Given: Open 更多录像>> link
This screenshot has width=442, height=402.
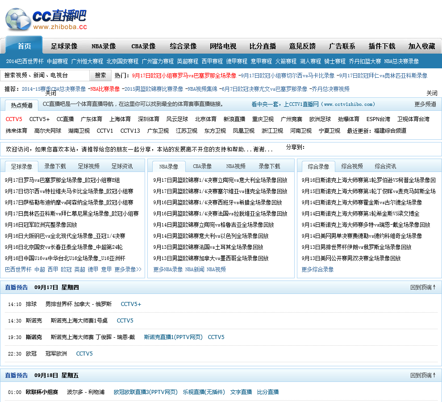Looking at the screenshot, I should 128,269.
